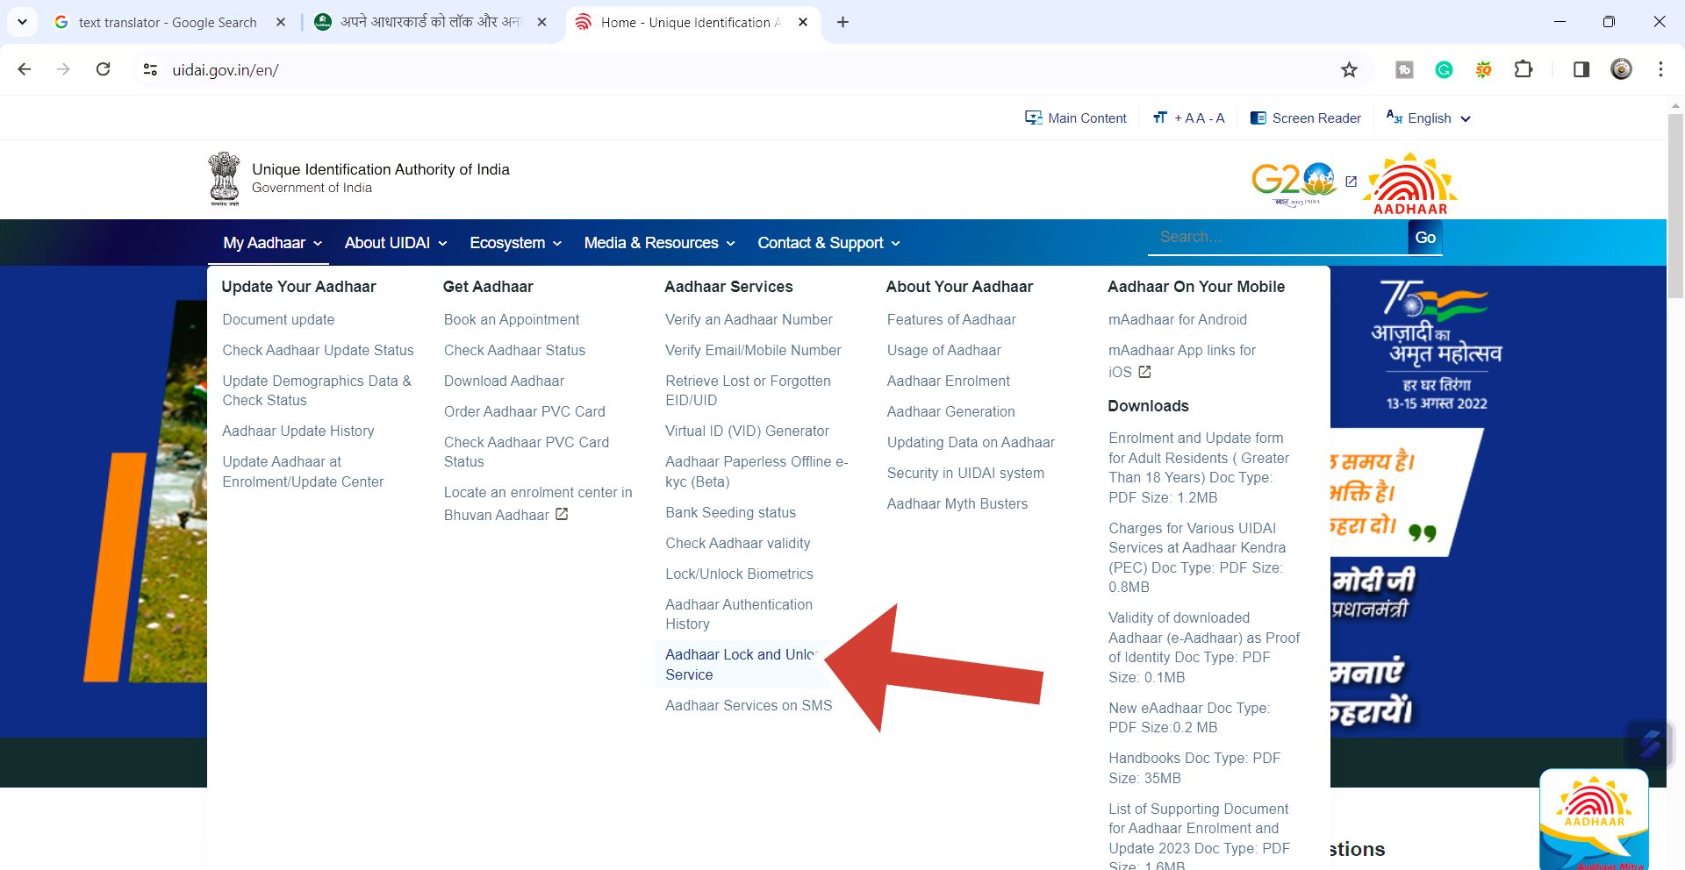The height and width of the screenshot is (870, 1685).
Task: Open Verify an Aadhaar Number
Action: 749,319
